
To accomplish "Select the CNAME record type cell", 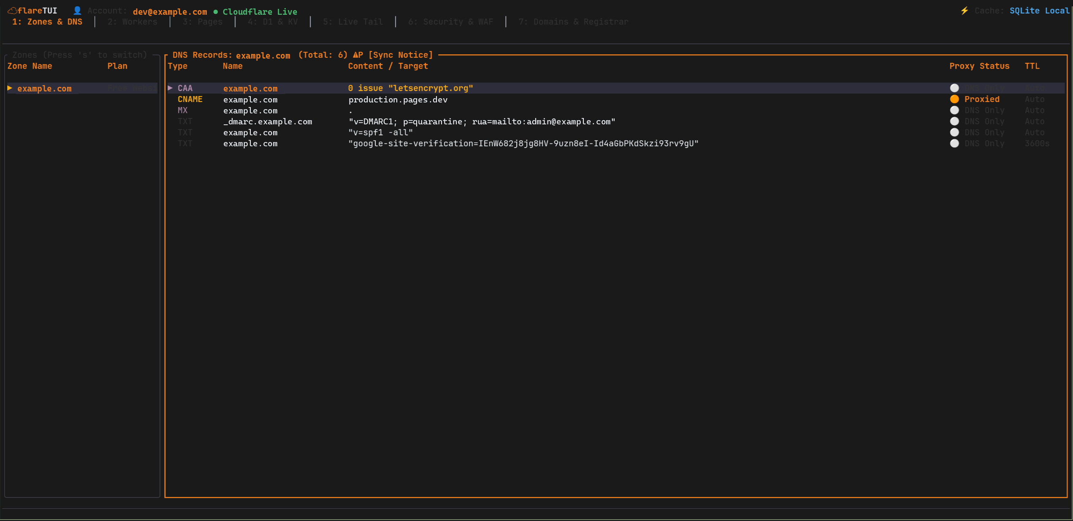I will [190, 99].
